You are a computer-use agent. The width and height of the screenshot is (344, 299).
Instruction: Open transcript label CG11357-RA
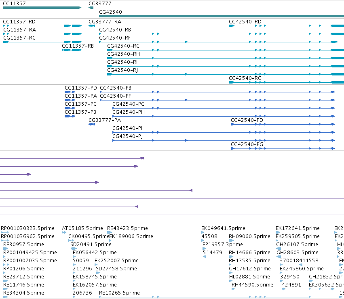click(20, 30)
